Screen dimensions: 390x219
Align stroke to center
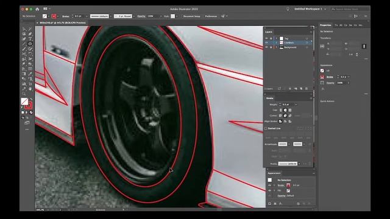pyautogui.click(x=280, y=122)
